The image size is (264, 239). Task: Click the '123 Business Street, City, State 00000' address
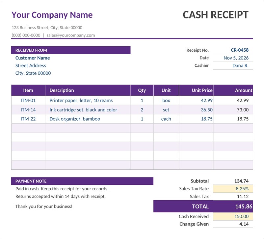[x=47, y=28]
